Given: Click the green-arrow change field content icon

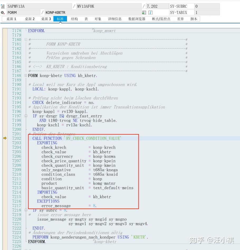Looking at the screenshot, I should point(144,12).
